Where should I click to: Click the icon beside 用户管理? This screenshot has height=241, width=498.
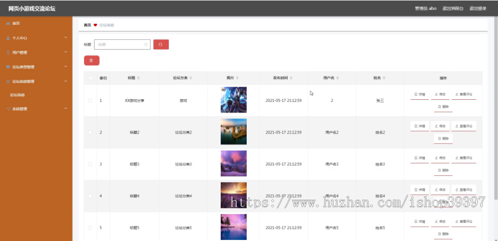coord(8,52)
